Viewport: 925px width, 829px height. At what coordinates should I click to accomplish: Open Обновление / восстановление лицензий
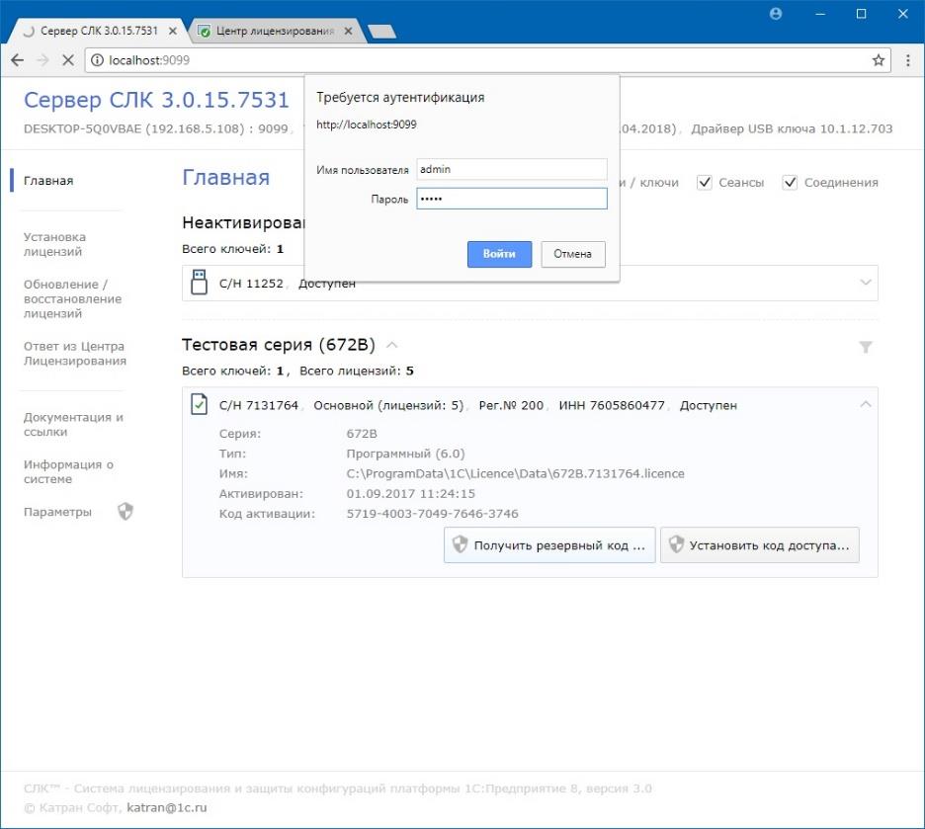point(72,299)
